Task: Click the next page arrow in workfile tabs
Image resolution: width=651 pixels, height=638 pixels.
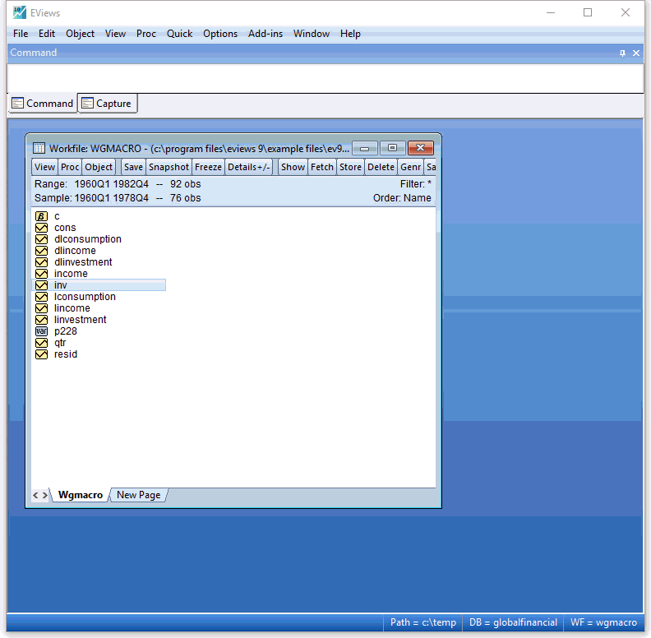Action: (x=45, y=495)
